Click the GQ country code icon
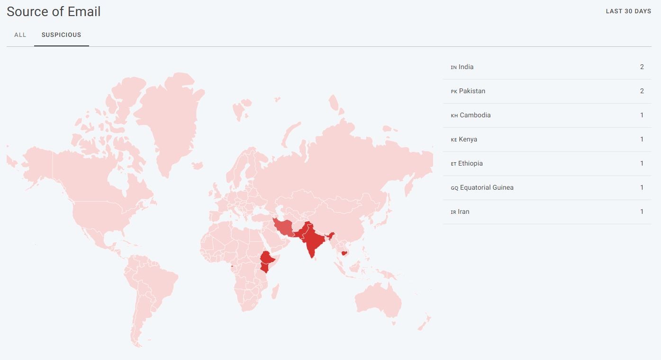Screen dimensions: 661x360 [454, 188]
